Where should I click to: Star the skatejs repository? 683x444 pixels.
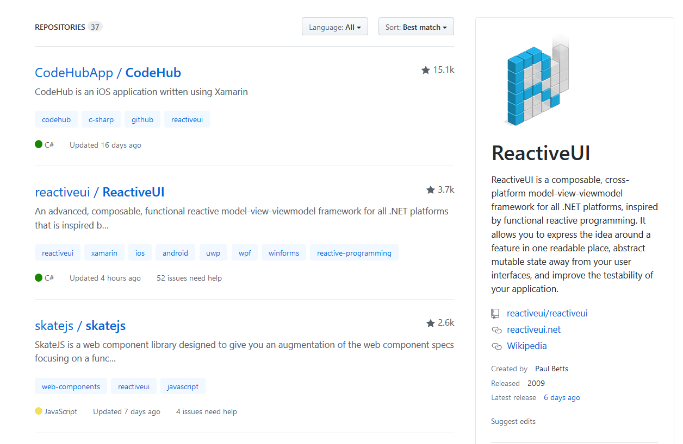(430, 322)
